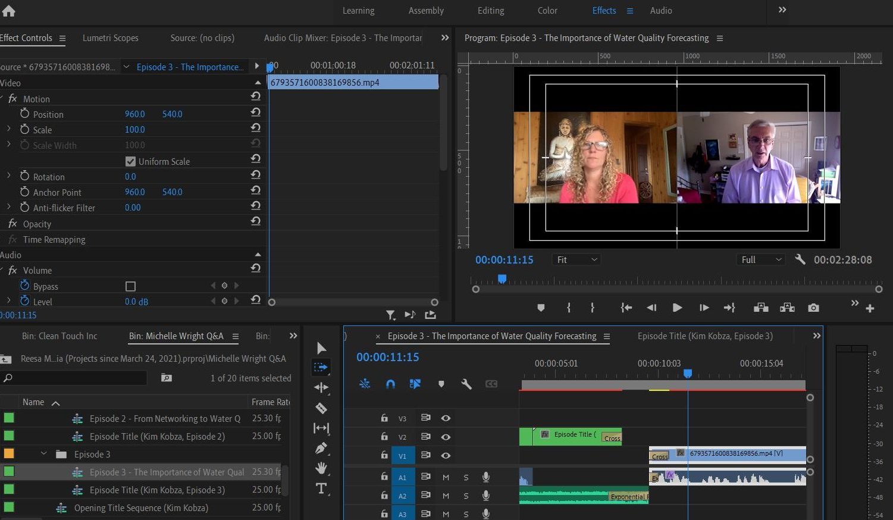
Task: Select the Type tool
Action: point(321,488)
